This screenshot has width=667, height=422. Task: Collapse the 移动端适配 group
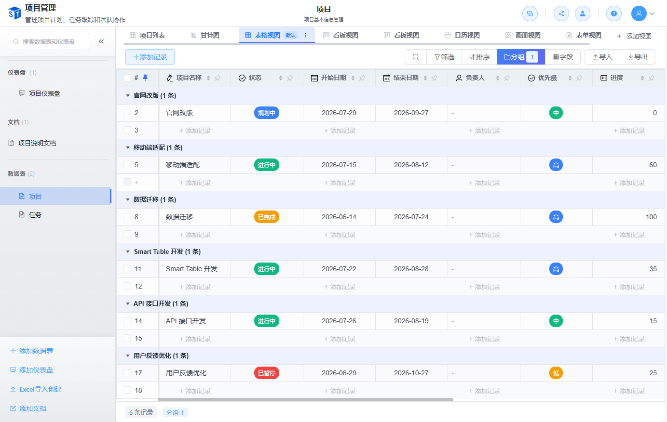point(128,147)
